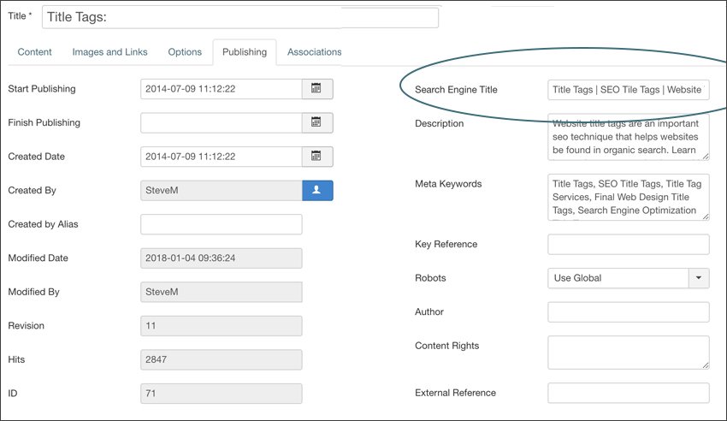Click the Meta Keywords text area
The width and height of the screenshot is (727, 421).
pos(629,197)
